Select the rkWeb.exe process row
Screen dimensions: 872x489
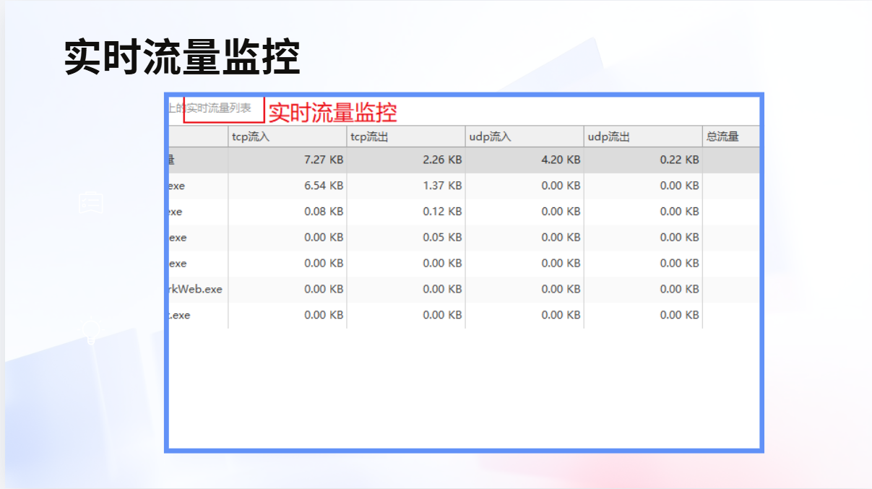194,289
